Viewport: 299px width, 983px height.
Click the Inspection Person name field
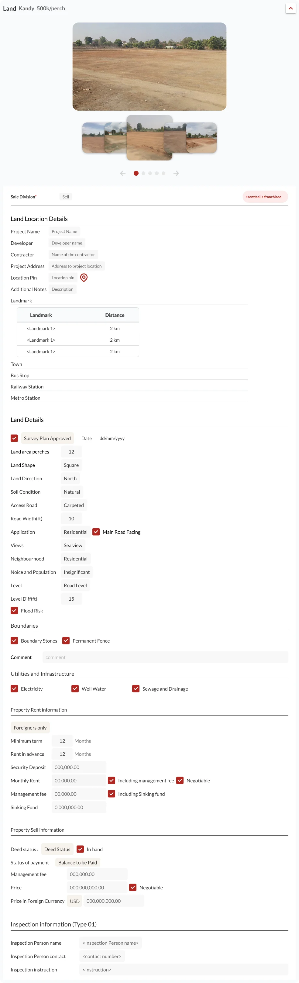point(111,943)
